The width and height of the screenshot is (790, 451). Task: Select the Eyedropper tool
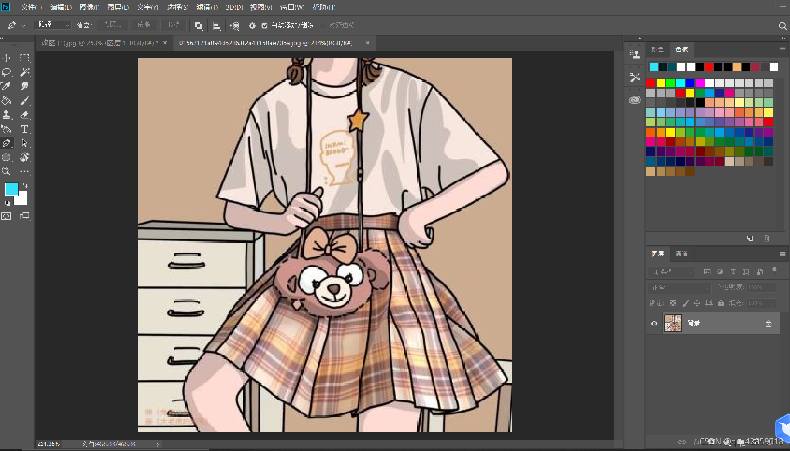pos(7,86)
